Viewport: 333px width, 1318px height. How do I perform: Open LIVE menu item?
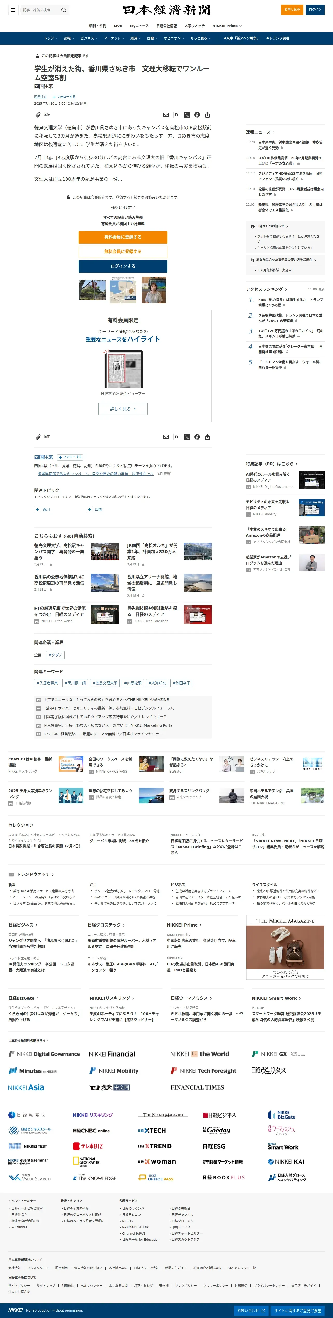point(118,26)
